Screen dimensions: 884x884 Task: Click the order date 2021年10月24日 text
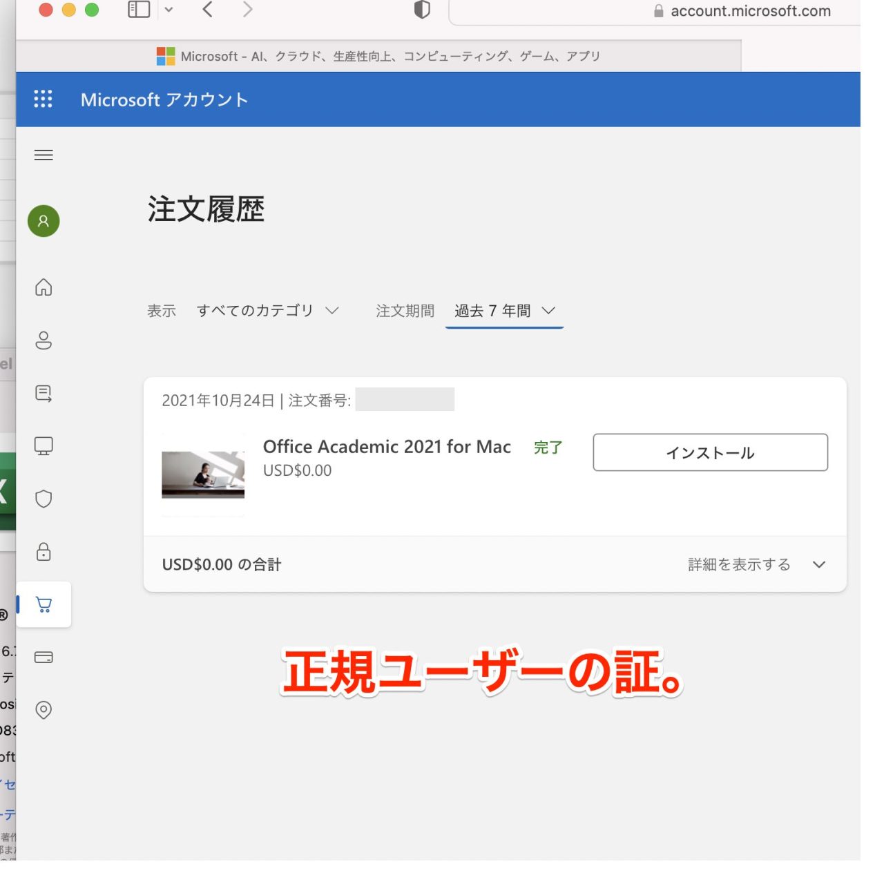(218, 401)
